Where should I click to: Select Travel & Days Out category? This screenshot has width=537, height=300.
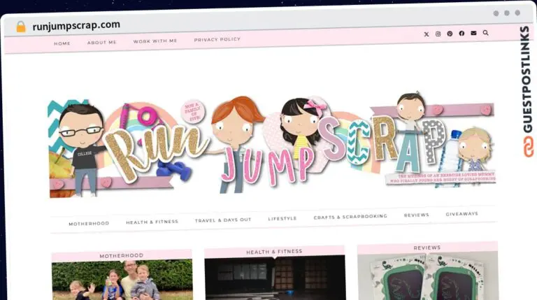223,220
